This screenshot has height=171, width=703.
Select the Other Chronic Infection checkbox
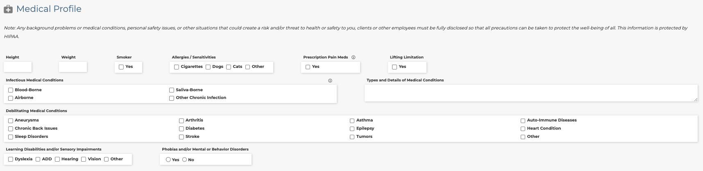click(x=172, y=98)
